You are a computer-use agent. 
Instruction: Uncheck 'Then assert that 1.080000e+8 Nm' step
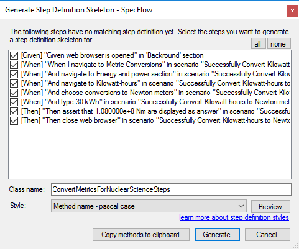14,111
